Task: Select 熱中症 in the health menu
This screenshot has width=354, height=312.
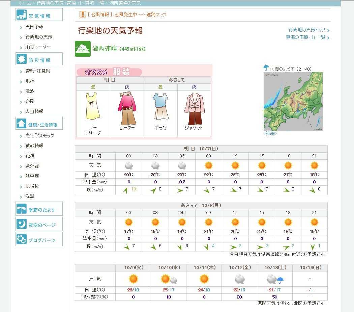Action: 32,176
